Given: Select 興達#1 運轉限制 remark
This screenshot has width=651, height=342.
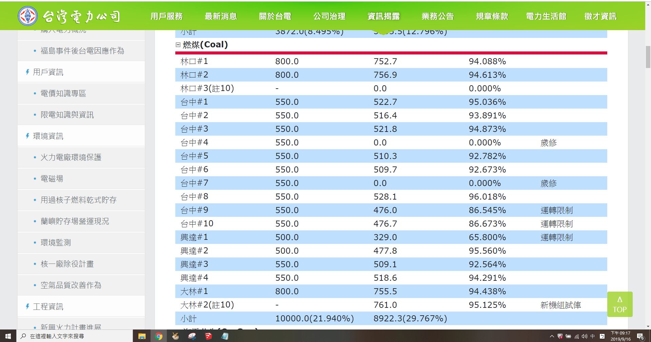Looking at the screenshot, I should point(556,237).
